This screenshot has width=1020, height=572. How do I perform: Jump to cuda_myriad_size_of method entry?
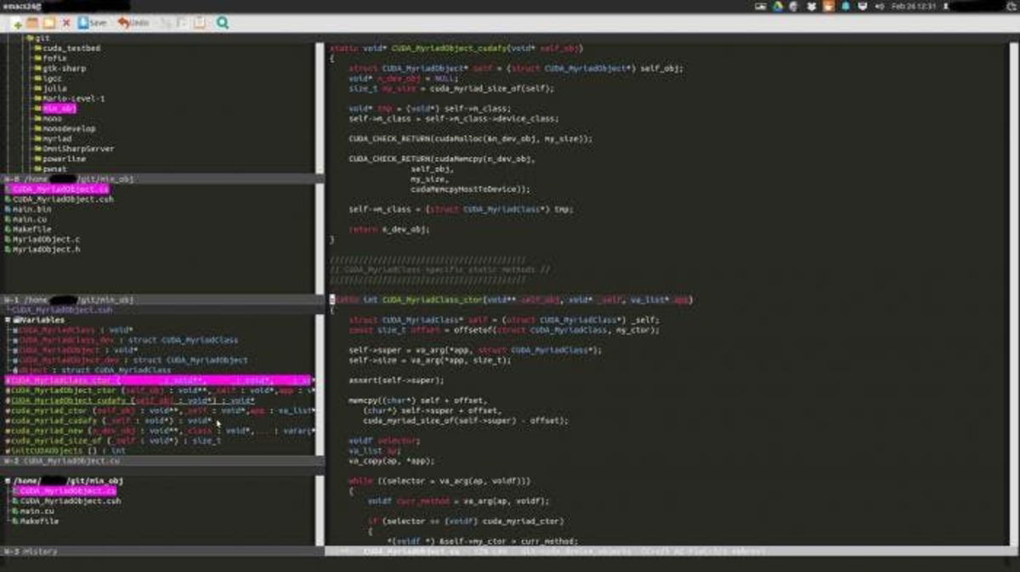click(113, 441)
